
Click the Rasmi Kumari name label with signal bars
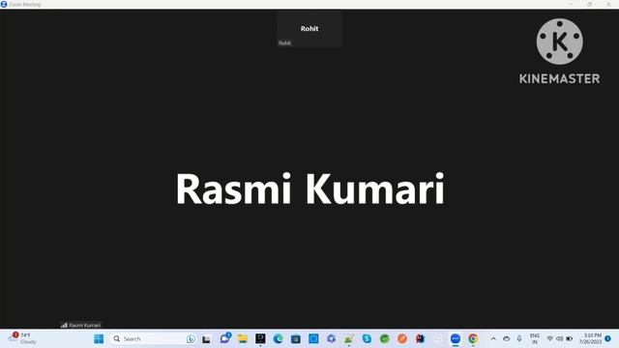pyautogui.click(x=81, y=325)
